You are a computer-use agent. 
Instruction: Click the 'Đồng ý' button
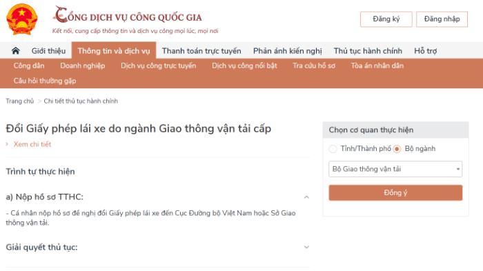395,193
